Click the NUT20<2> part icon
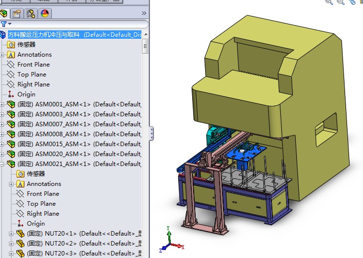The height and width of the screenshot is (258, 363). pyautogui.click(x=20, y=244)
